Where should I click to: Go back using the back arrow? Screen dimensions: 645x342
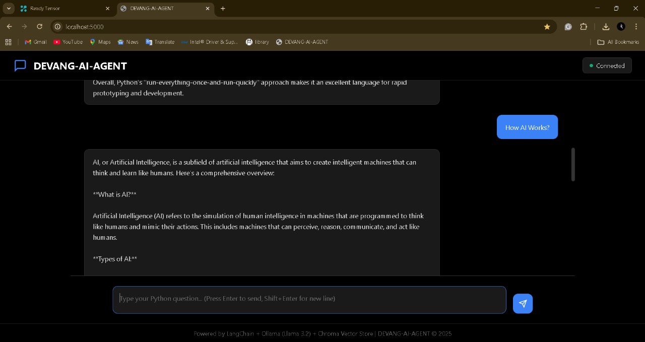(x=9, y=27)
